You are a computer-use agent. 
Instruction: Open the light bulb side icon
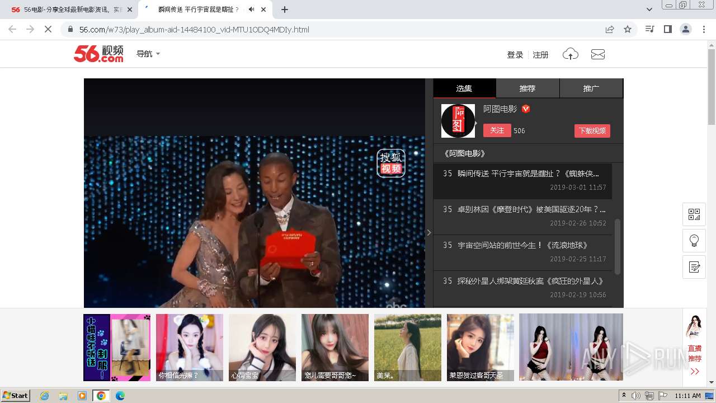pyautogui.click(x=694, y=241)
